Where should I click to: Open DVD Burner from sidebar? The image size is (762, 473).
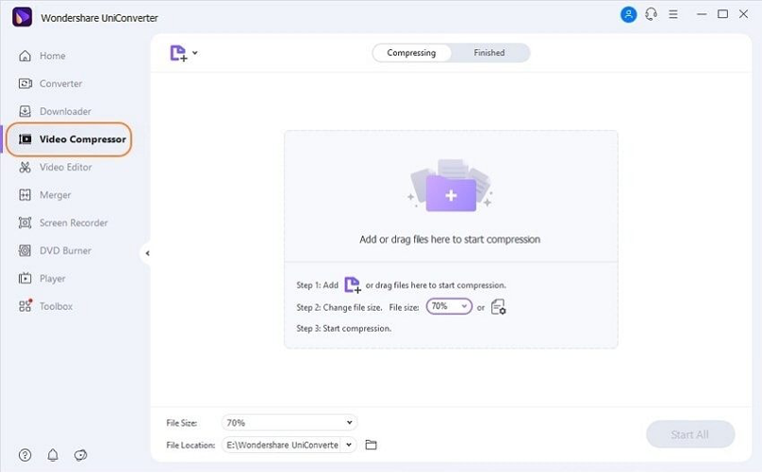click(x=66, y=251)
